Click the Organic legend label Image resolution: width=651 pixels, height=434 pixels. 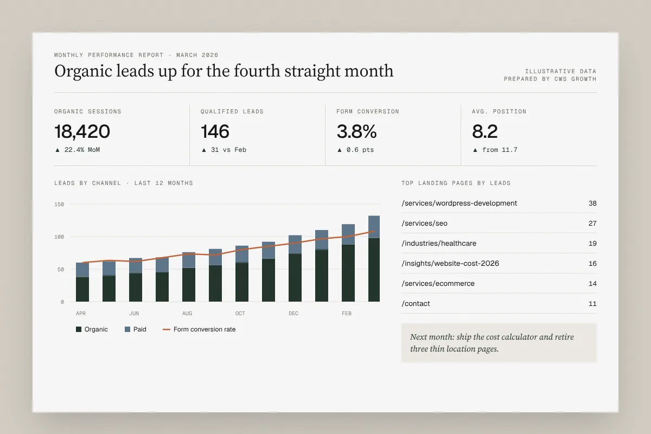click(96, 329)
